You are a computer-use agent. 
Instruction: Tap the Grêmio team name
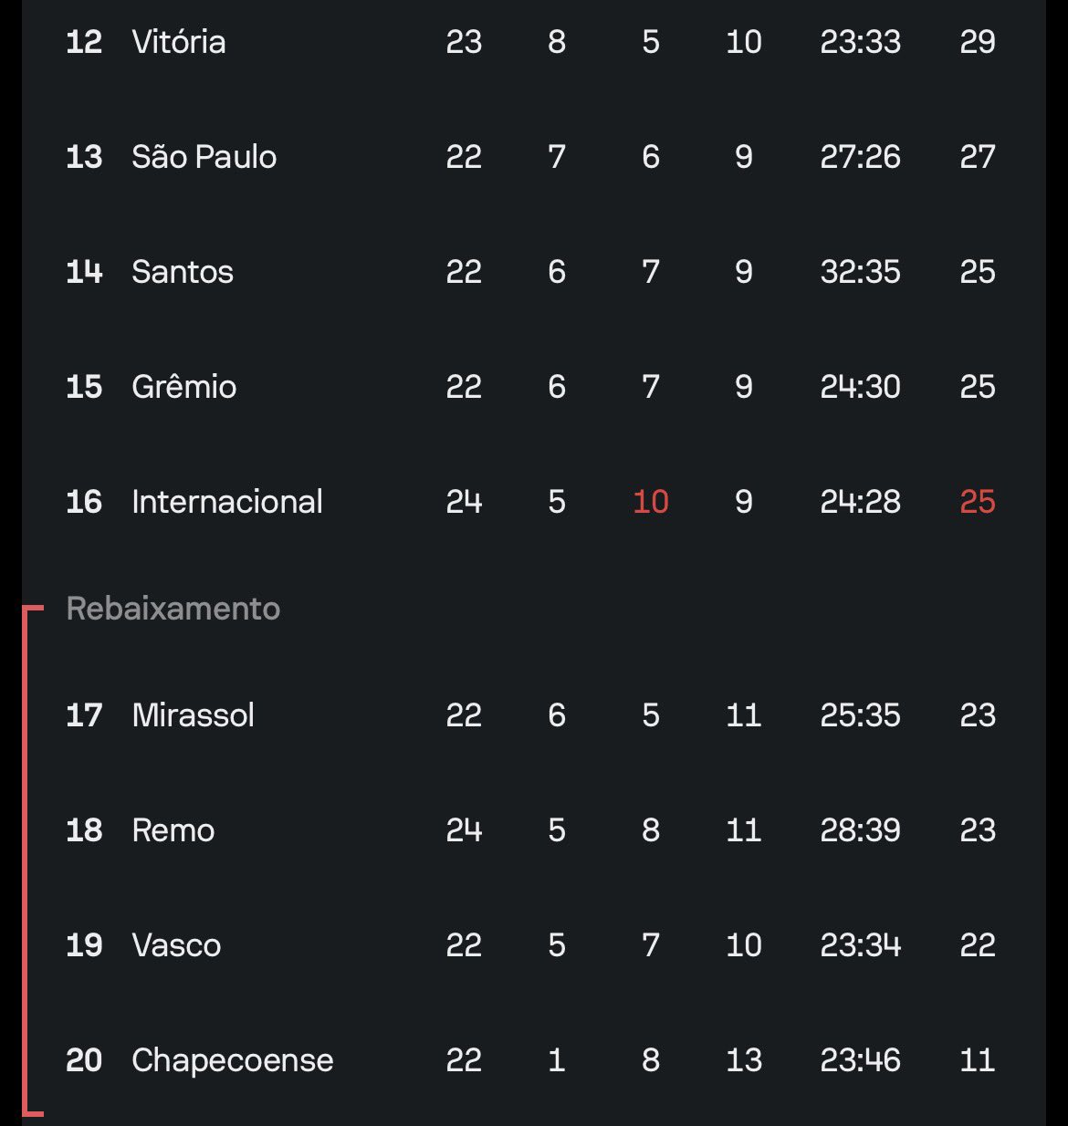(183, 387)
